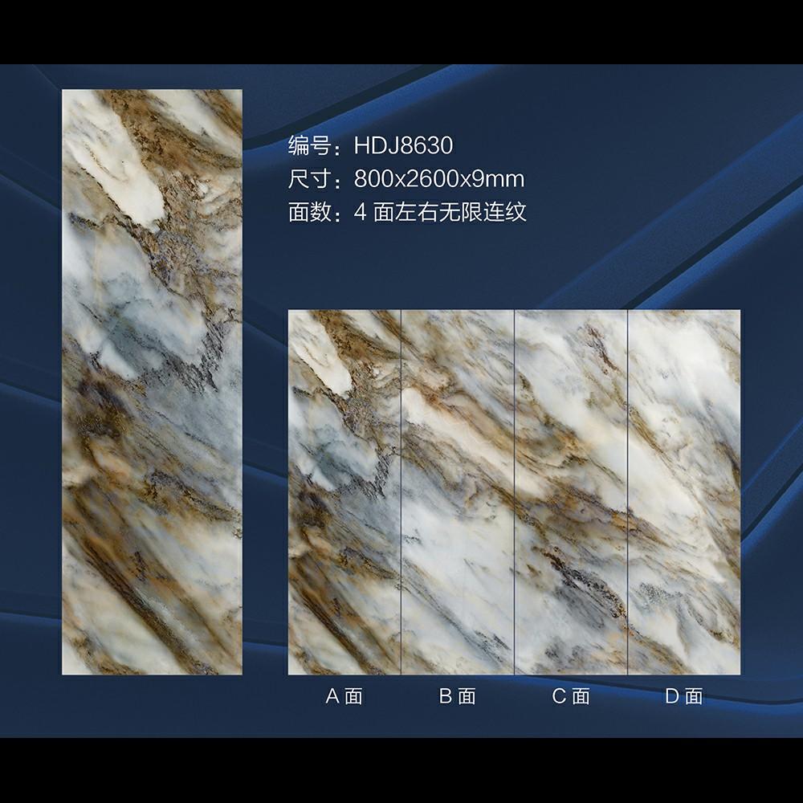The image size is (803, 803).
Task: Select the B面 marble panel
Action: click(458, 492)
